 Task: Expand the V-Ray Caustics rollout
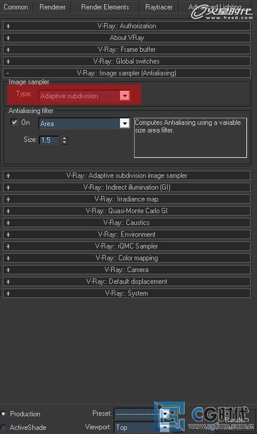pyautogui.click(x=127, y=223)
